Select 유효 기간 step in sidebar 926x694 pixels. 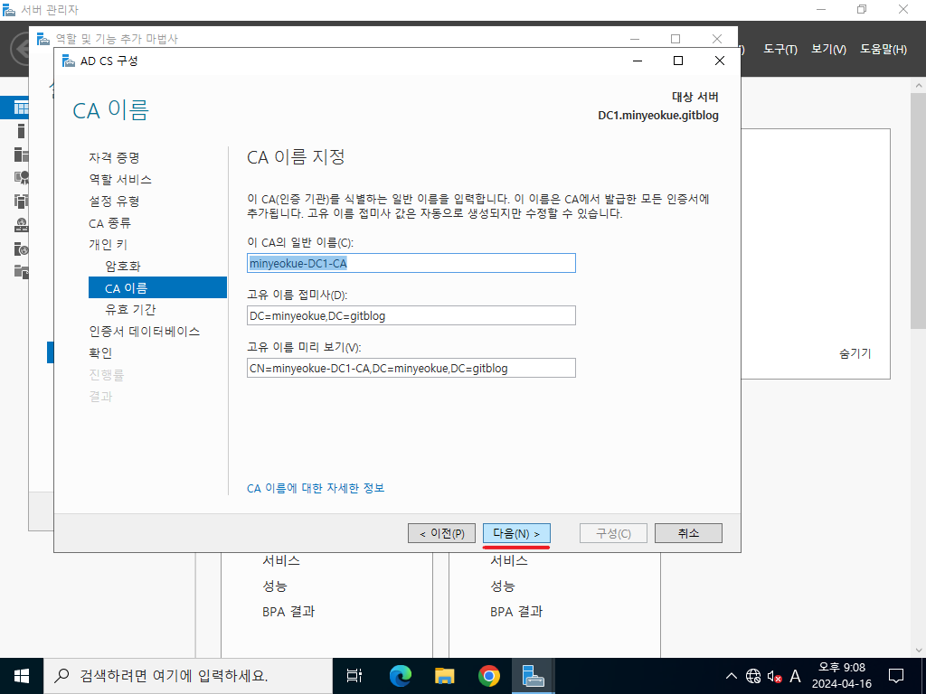coord(130,309)
